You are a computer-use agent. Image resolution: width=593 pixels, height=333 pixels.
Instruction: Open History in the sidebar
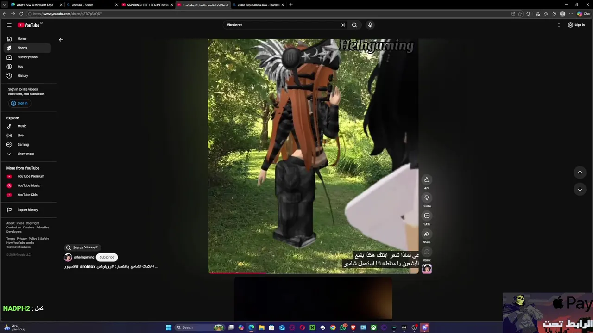[28, 76]
